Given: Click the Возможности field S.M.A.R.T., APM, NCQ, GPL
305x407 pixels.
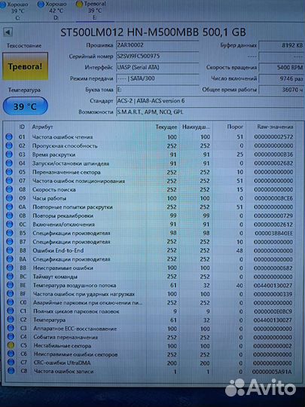Looking at the screenshot, I should point(210,112).
